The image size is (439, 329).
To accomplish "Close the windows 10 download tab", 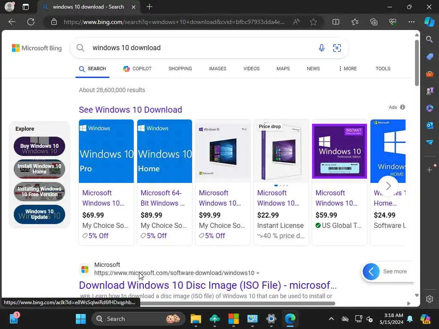I will point(134,7).
